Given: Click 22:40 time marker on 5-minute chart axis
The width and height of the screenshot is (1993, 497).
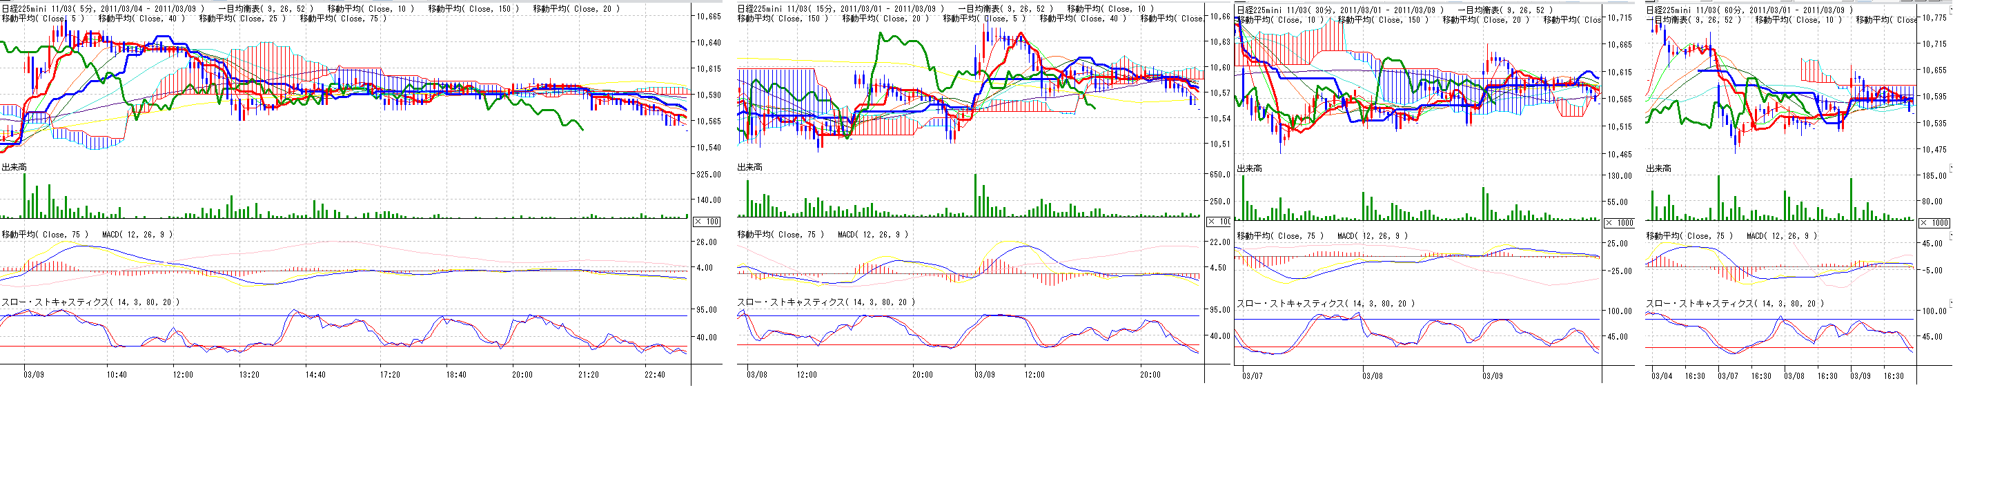Looking at the screenshot, I should point(654,375).
